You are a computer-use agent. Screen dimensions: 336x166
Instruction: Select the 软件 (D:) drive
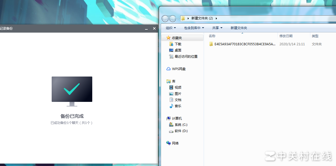(x=181, y=131)
